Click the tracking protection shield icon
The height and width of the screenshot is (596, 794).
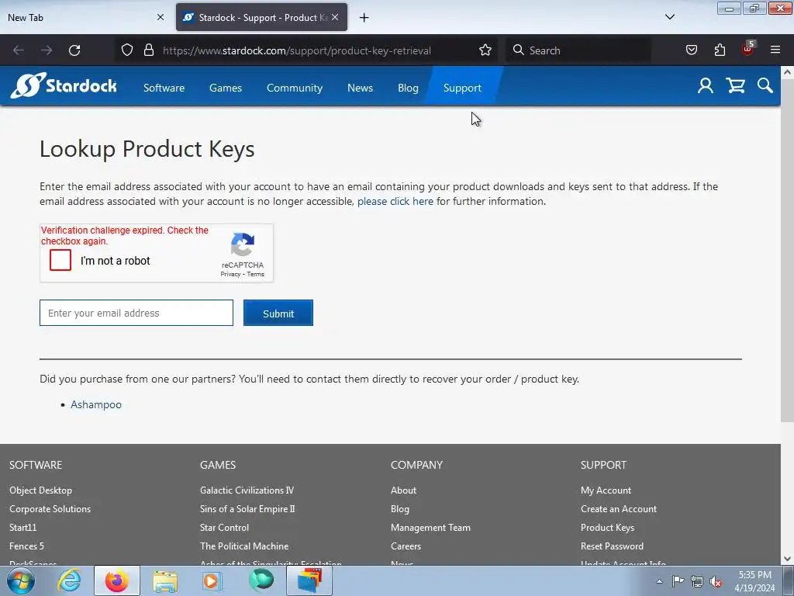tap(127, 50)
